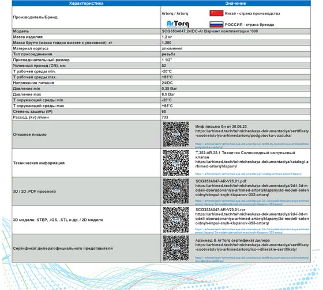Click the China flag icon
Viewport: 323px width, 290px height.
[216, 13]
